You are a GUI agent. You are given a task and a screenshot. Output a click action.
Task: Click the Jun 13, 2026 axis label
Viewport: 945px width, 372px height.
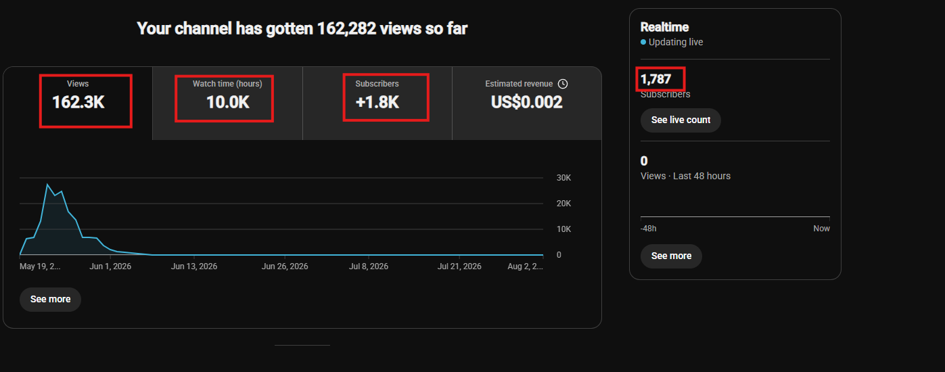194,266
